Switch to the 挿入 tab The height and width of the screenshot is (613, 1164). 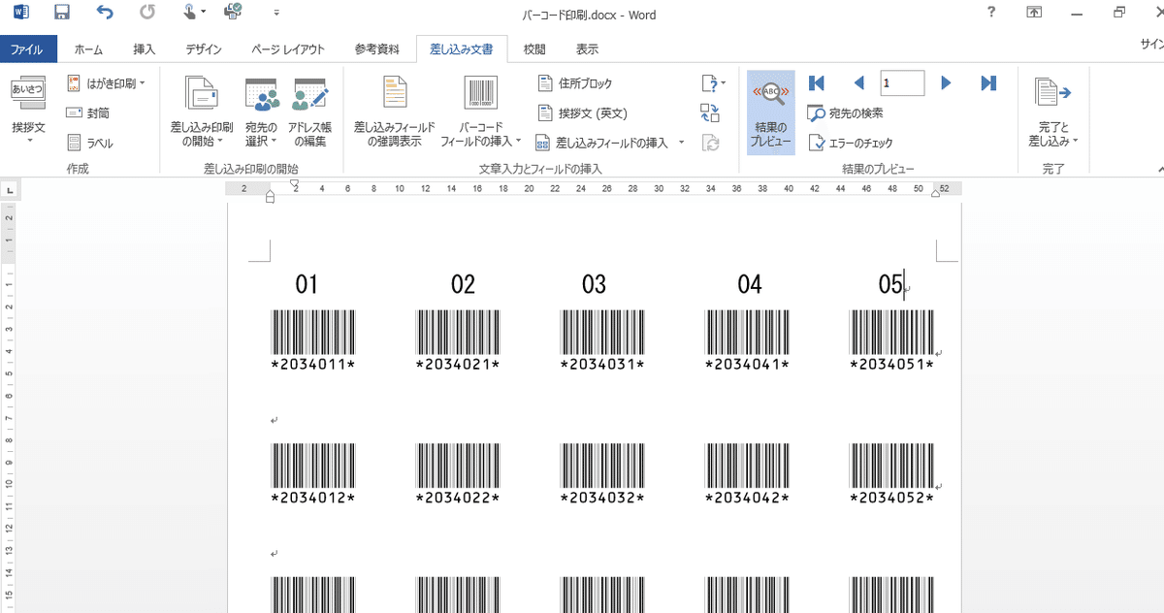pyautogui.click(x=144, y=48)
